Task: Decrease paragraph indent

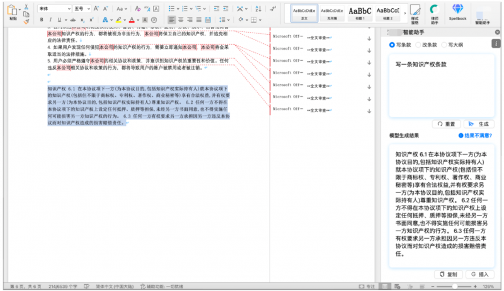Action: click(x=217, y=9)
